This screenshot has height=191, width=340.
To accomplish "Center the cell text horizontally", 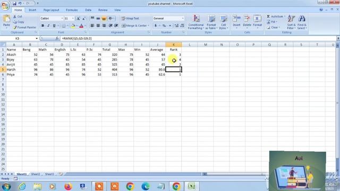I will pos(98,25).
